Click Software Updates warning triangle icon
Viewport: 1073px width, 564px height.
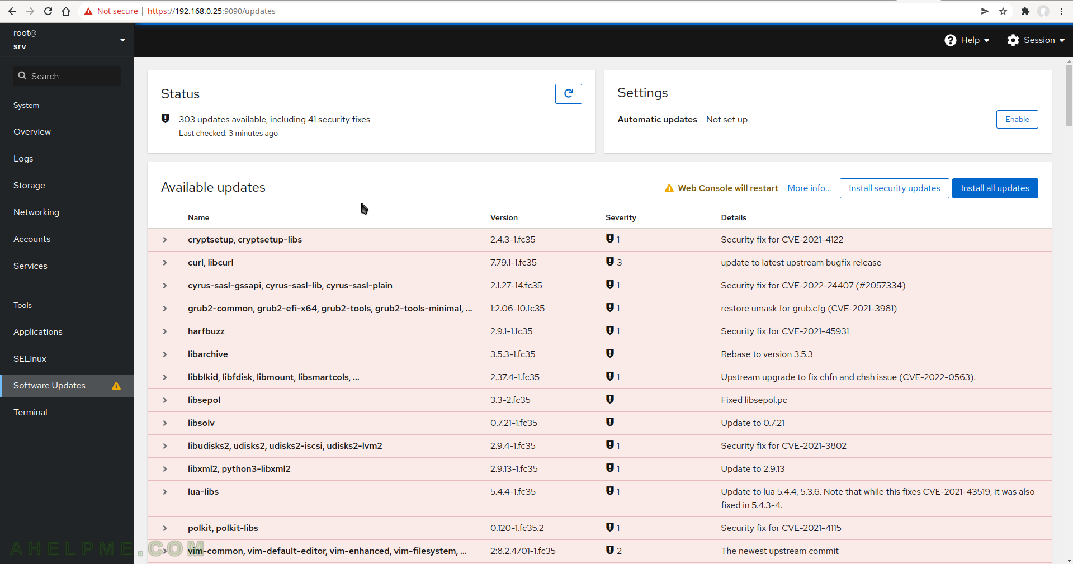116,386
